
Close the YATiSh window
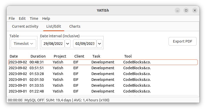point(195,10)
